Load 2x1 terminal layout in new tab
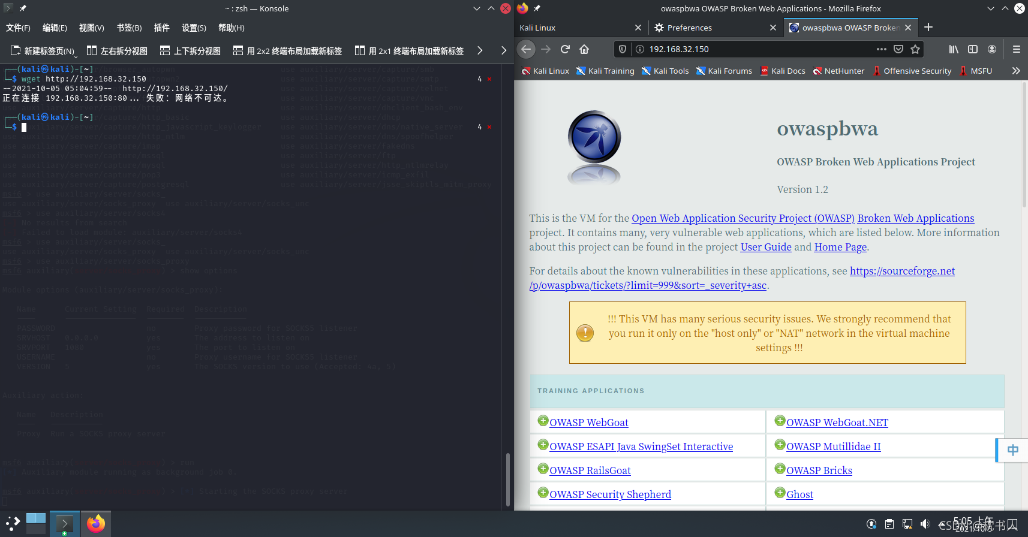 click(x=409, y=51)
